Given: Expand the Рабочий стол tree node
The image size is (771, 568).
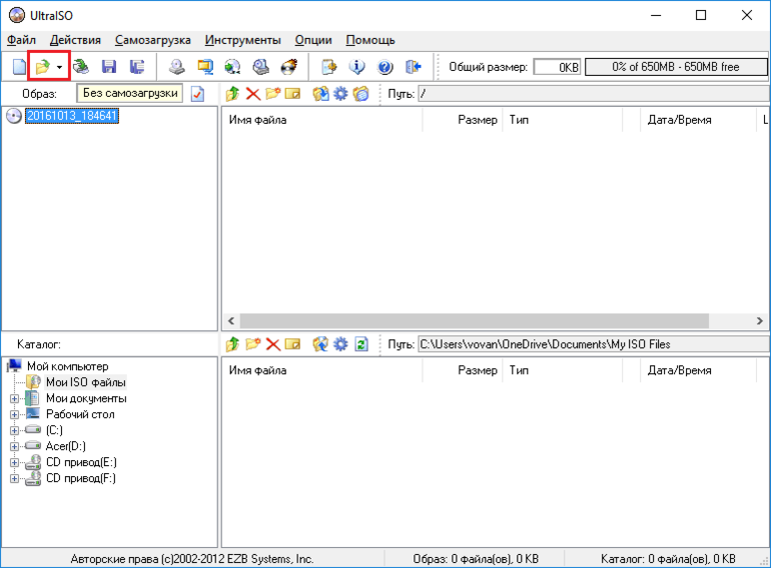Looking at the screenshot, I should 14,414.
